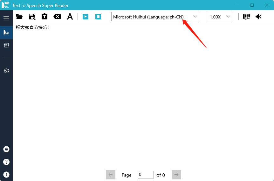Save speech to audio file icon
This screenshot has width=274, height=181.
pos(32,17)
